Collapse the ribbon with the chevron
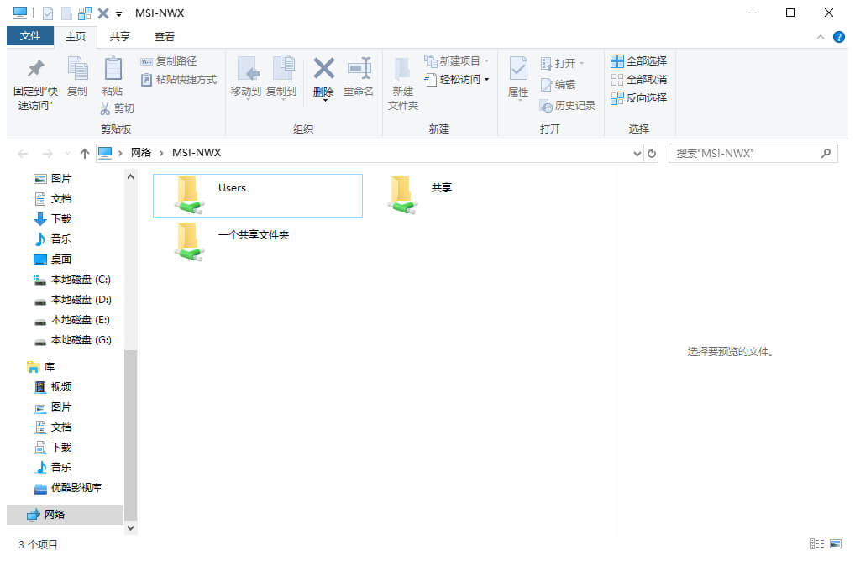This screenshot has width=855, height=561. click(x=821, y=37)
